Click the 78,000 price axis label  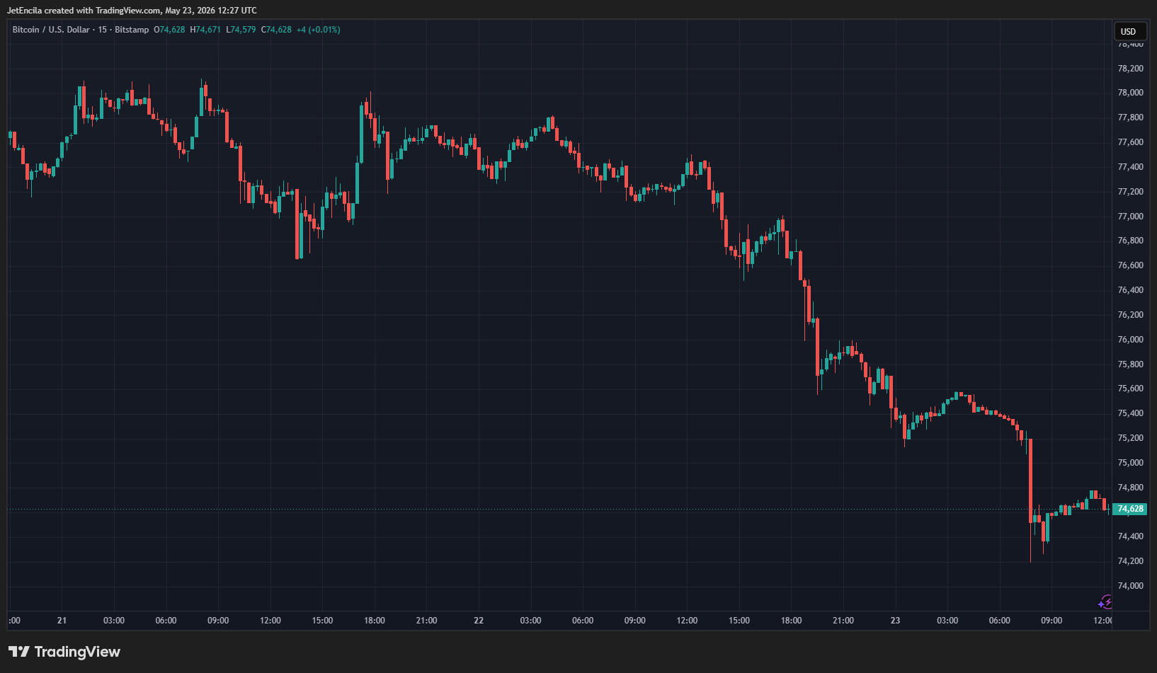[x=1130, y=93]
